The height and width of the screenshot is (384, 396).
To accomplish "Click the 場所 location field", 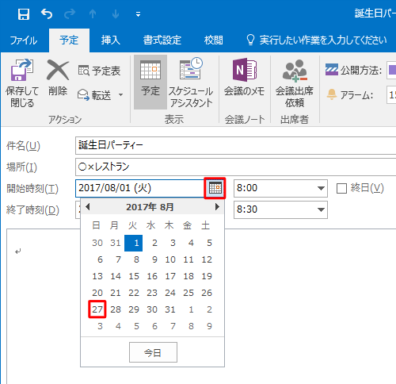I will pyautogui.click(x=235, y=167).
